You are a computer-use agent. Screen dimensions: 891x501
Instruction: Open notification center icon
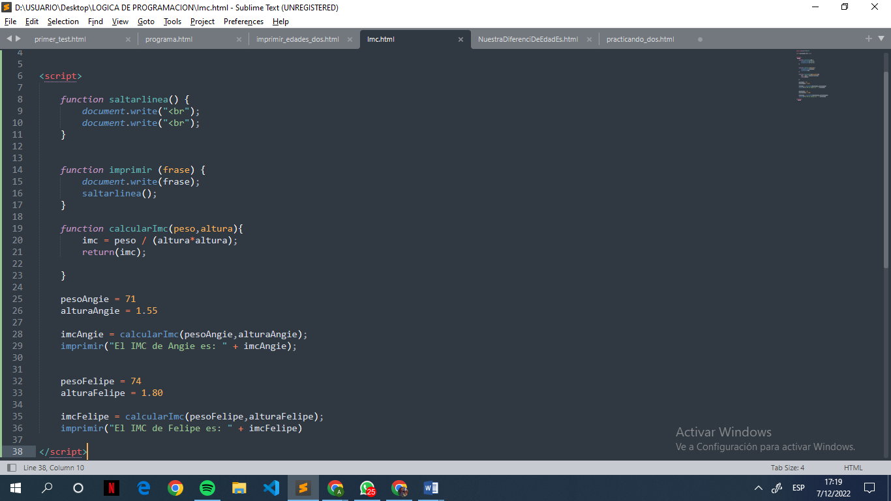tap(869, 488)
